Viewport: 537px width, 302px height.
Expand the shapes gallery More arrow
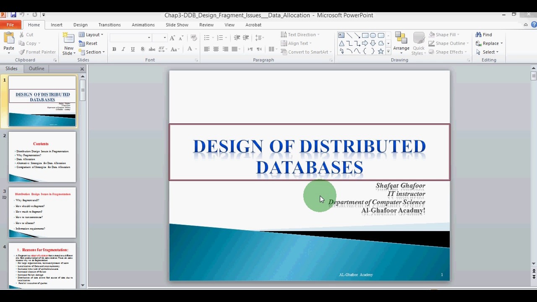[388, 52]
